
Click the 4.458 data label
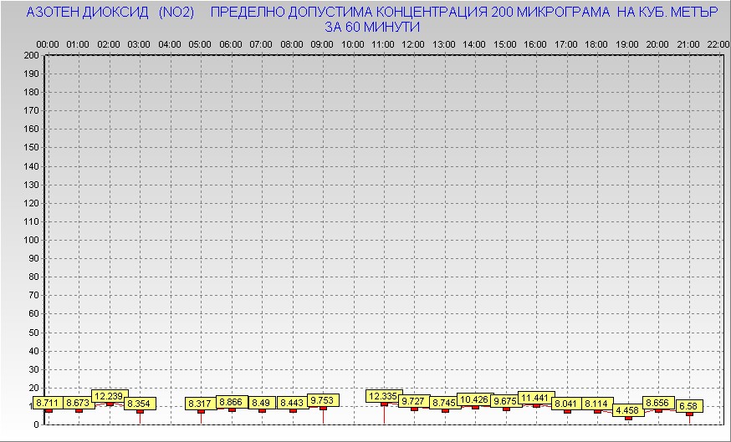coord(628,410)
